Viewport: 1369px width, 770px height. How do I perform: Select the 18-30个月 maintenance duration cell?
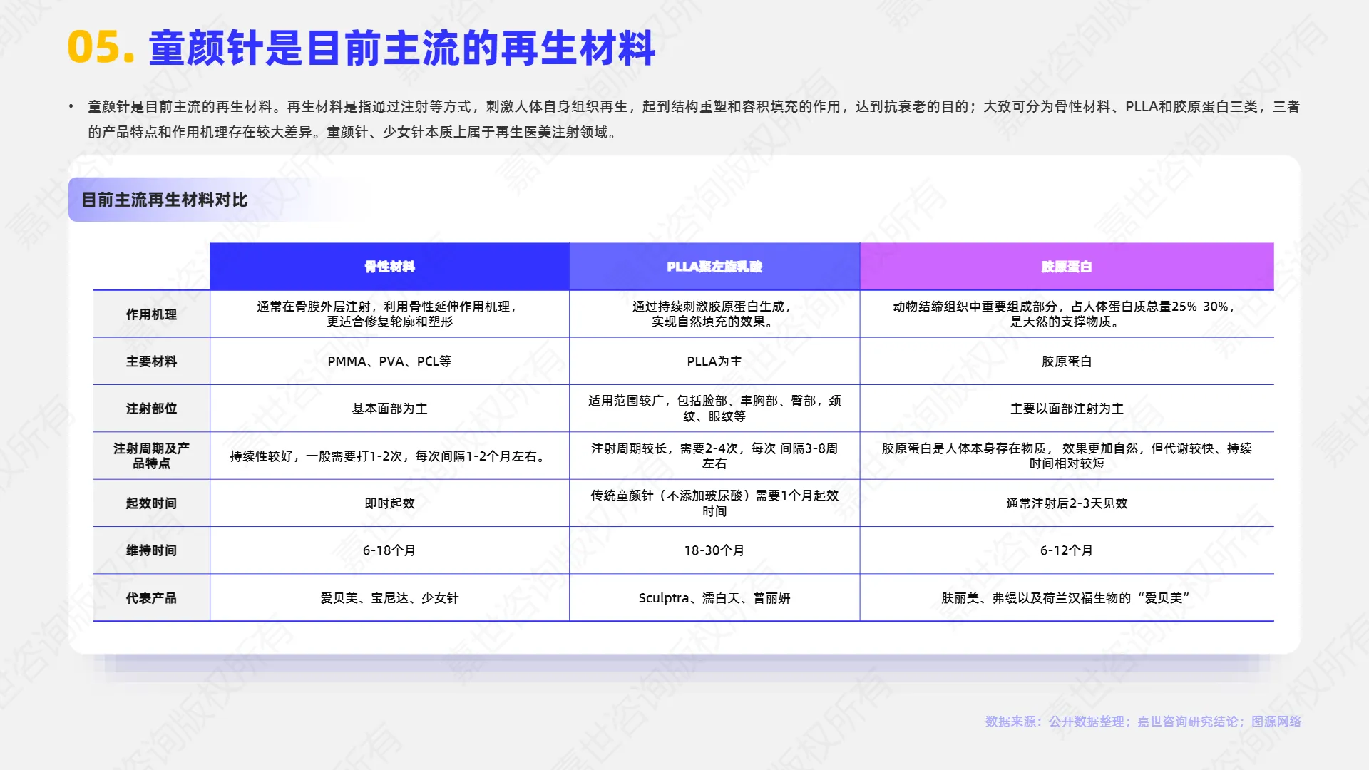click(x=714, y=550)
